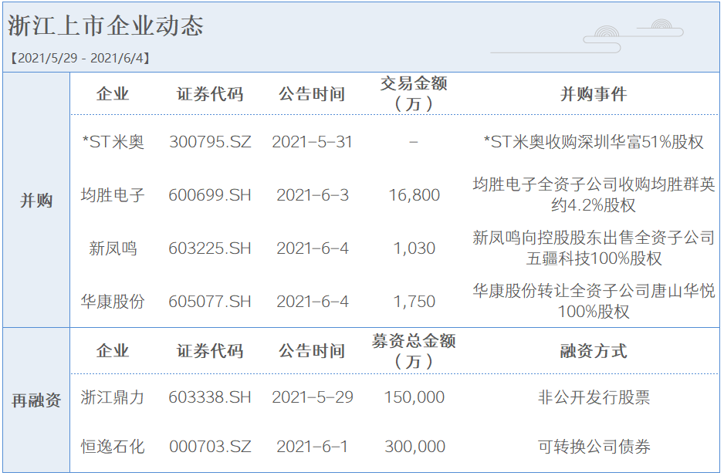Viewport: 724px width, 476px height.
Task: Open the 均胜电子 company name
Action: tap(113, 195)
